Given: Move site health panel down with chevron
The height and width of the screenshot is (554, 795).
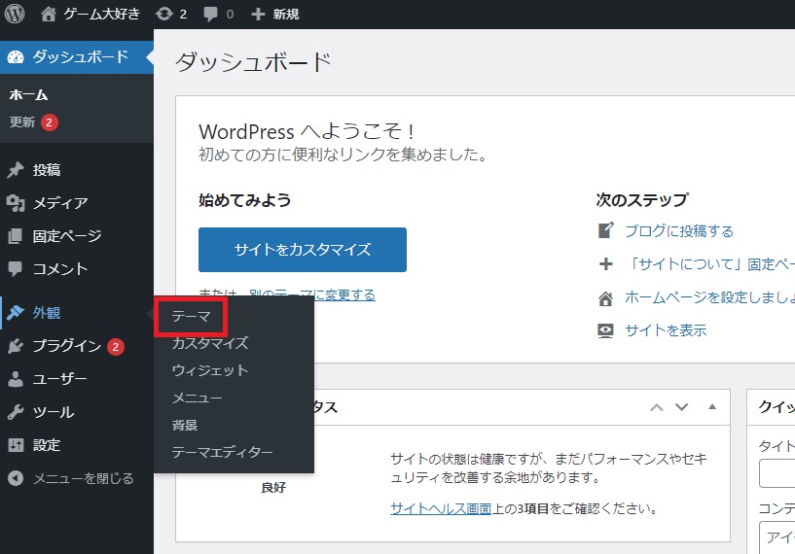Looking at the screenshot, I should (682, 407).
